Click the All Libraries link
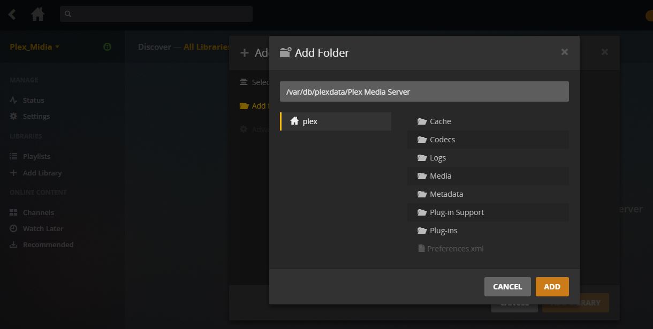Screen dimensions: 653x329 (207, 47)
